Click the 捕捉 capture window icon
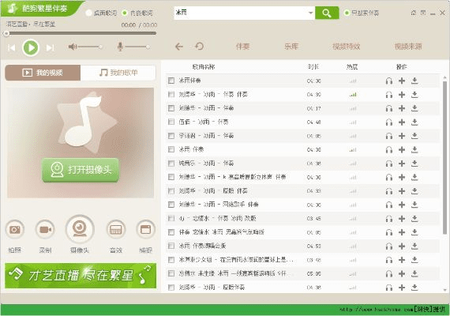This screenshot has width=450, height=316. pyautogui.click(x=145, y=229)
